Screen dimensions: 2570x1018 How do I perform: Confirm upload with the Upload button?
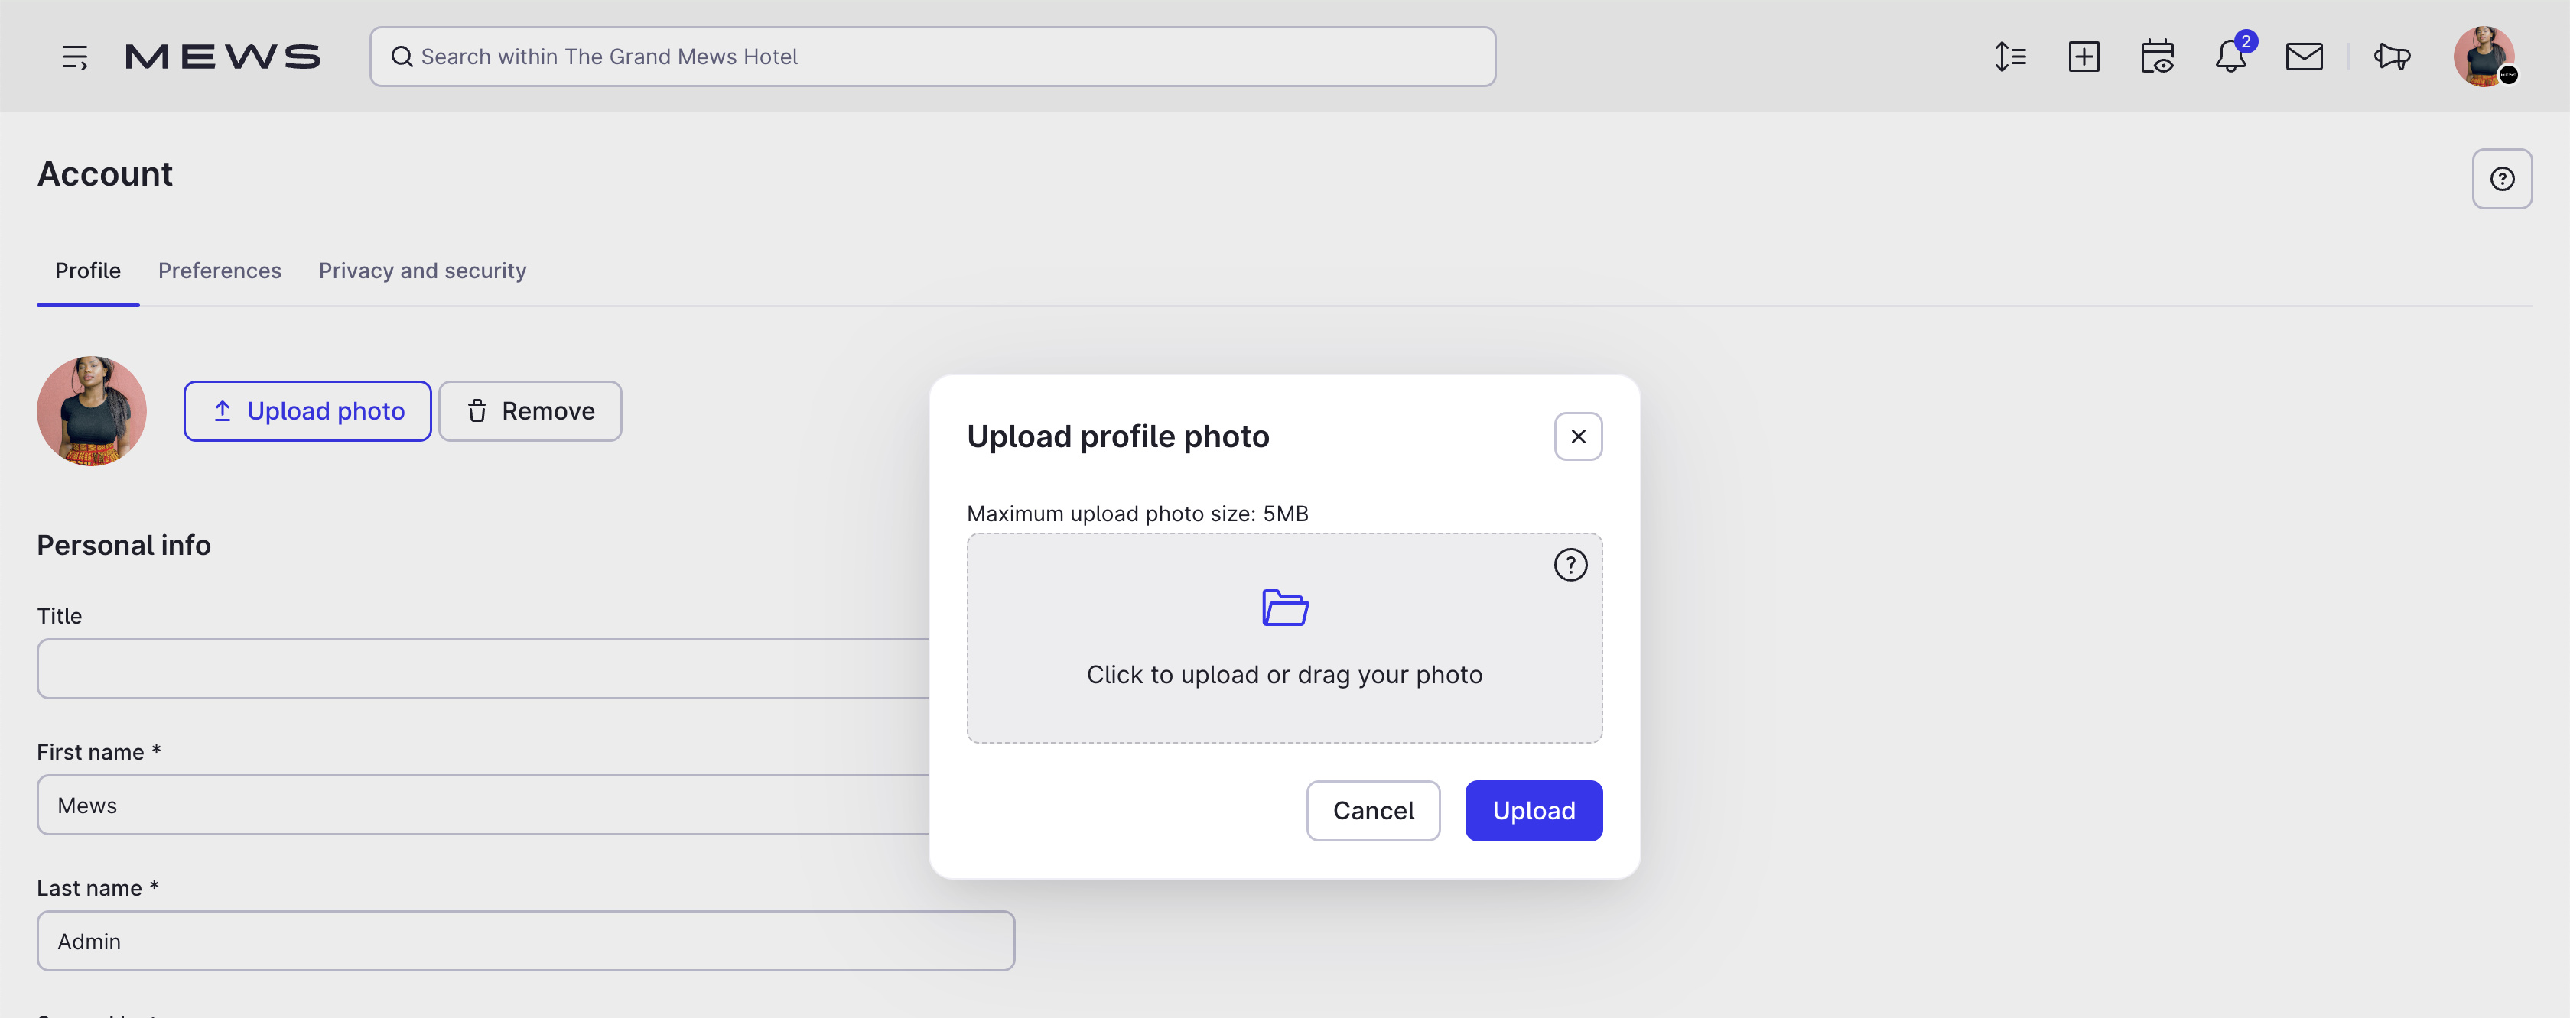click(1534, 811)
